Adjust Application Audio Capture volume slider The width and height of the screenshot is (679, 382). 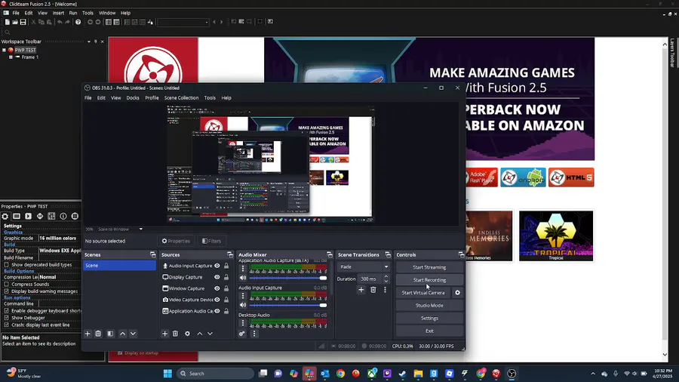click(x=288, y=278)
